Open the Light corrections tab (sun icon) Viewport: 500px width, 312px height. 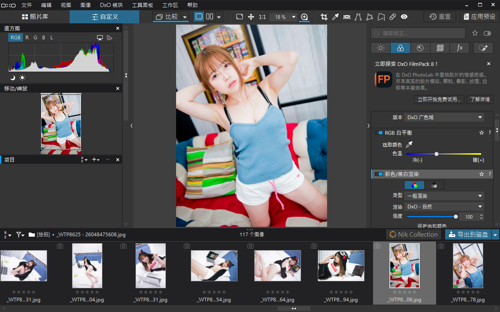(380, 48)
